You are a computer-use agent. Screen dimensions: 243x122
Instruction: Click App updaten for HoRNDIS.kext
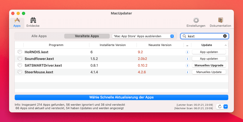[x=209, y=52]
